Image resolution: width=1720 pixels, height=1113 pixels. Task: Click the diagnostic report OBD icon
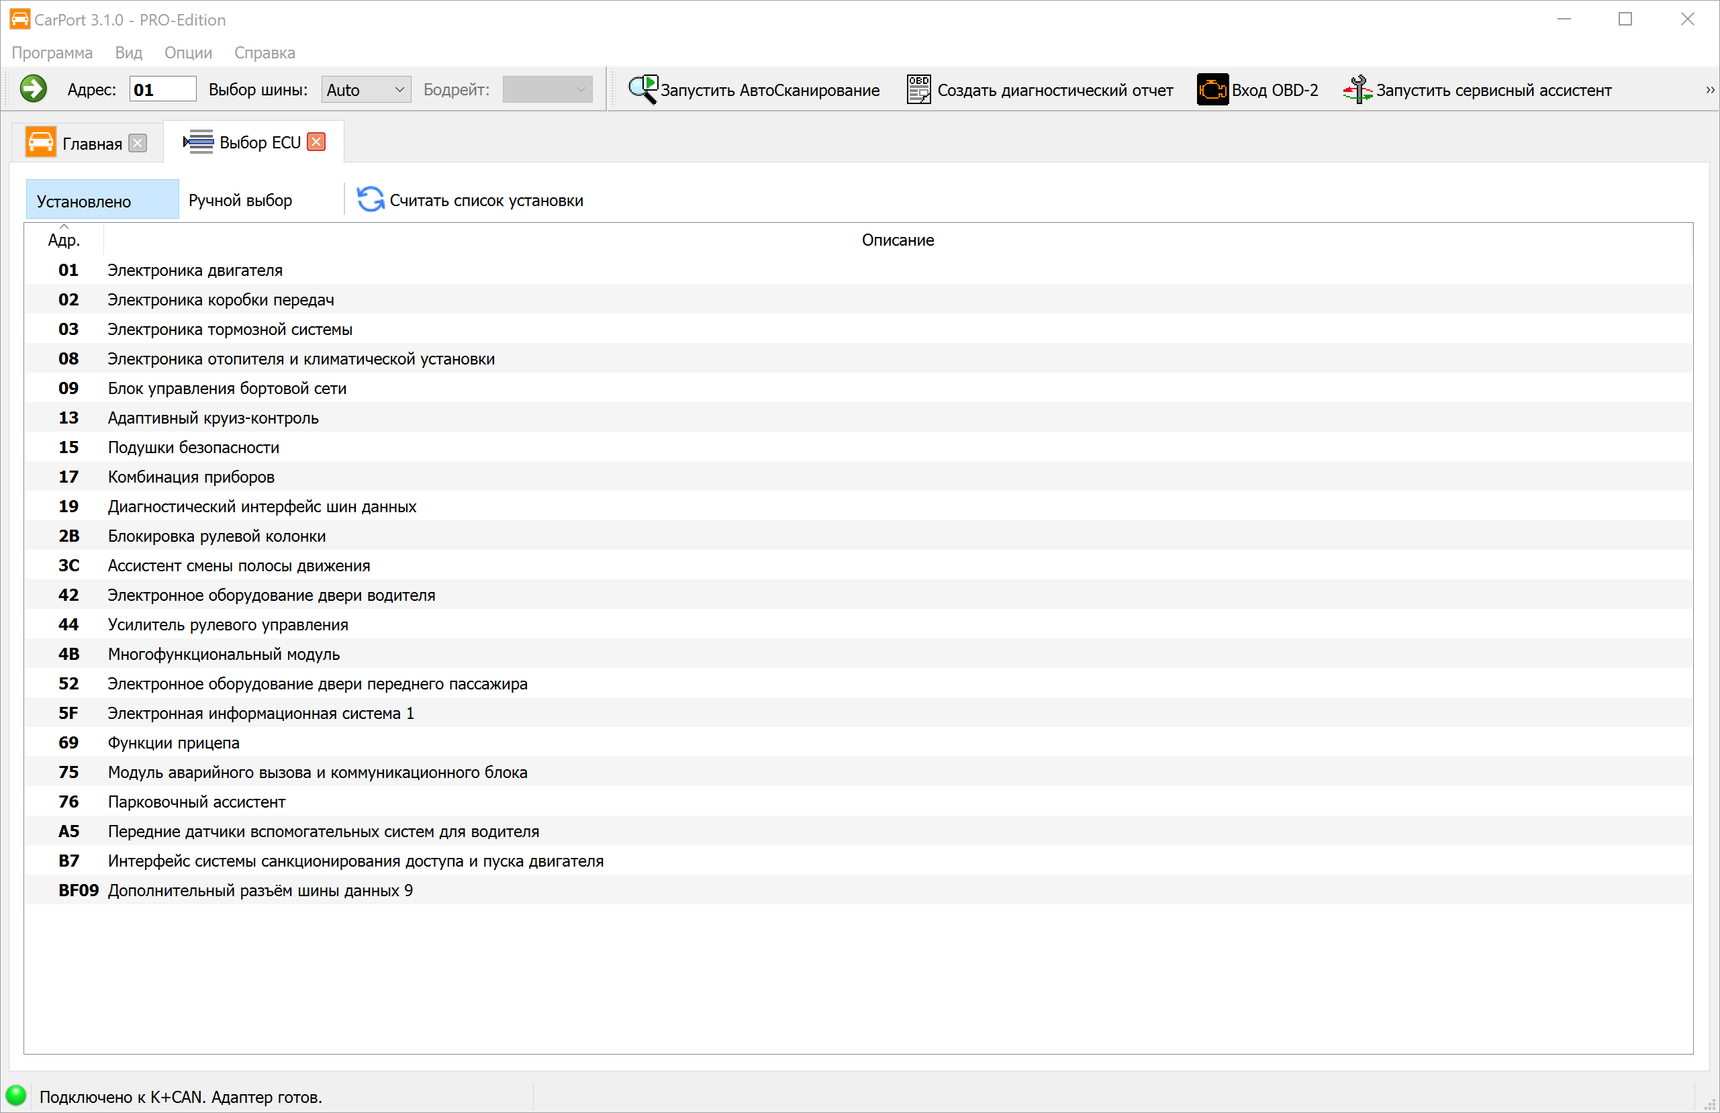[918, 90]
